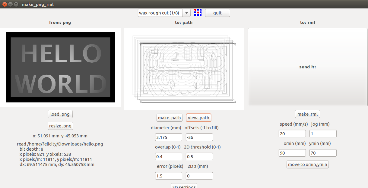
Task: Click the resize .png button
Action: 60,126
